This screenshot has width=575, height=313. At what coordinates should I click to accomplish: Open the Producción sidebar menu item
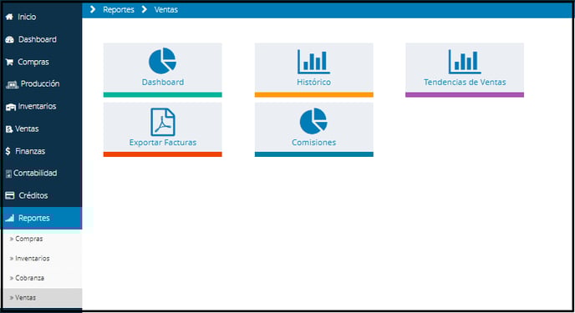pos(41,83)
